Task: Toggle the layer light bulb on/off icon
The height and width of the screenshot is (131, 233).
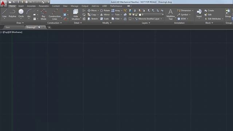Action: point(130,15)
